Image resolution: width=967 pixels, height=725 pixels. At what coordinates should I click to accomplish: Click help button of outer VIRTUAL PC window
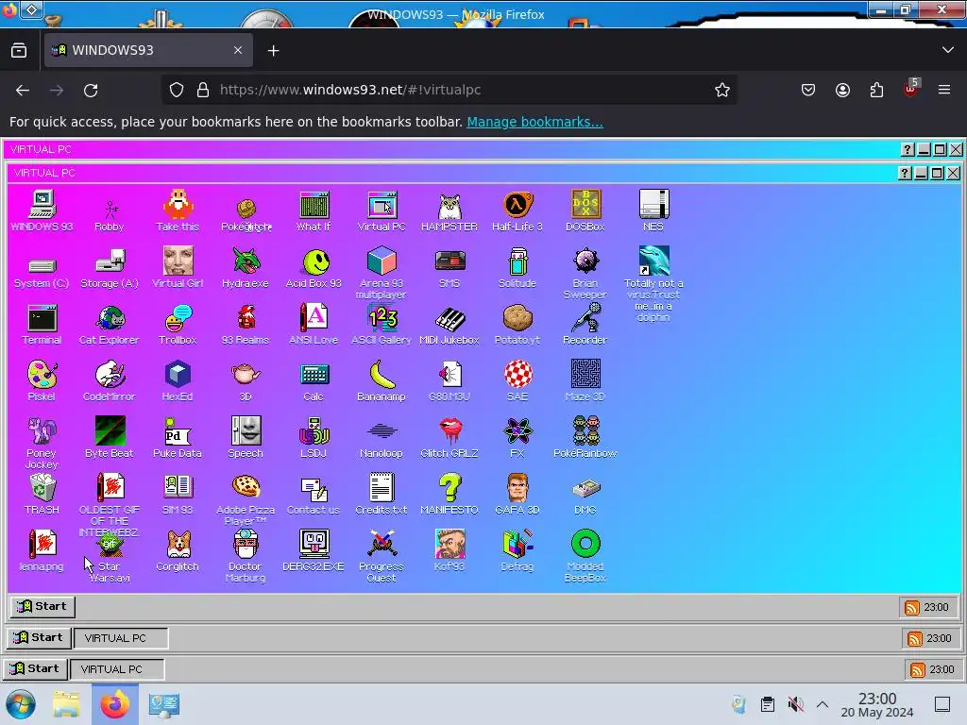[x=908, y=149]
